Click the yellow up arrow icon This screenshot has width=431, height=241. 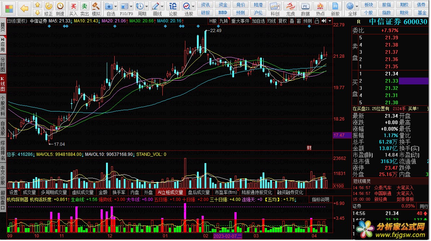[x=38, y=5]
